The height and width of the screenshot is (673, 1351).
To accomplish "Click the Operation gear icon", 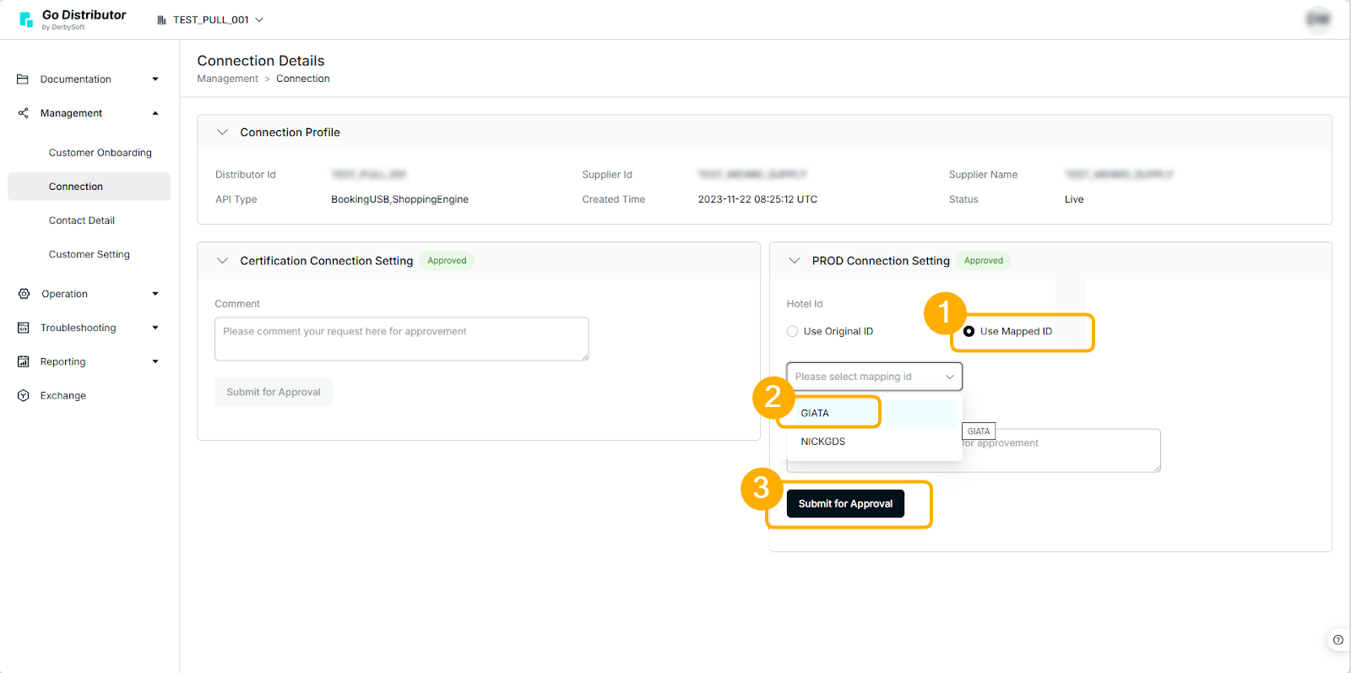I will pos(24,293).
